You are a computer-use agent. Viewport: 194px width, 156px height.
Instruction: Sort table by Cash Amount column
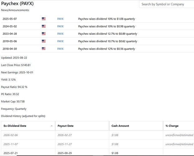pyautogui.click(x=136, y=126)
